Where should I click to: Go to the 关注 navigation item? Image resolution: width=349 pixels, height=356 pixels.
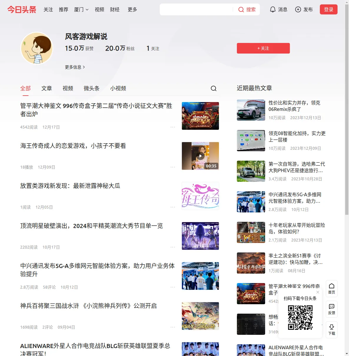tap(48, 9)
